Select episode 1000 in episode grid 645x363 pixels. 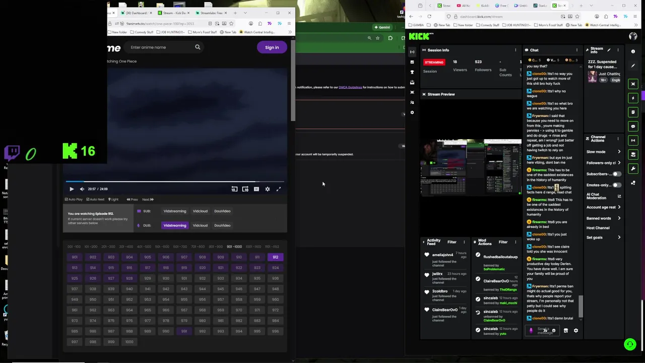pos(129,342)
